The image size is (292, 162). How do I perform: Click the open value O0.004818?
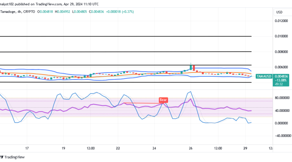click(45, 12)
